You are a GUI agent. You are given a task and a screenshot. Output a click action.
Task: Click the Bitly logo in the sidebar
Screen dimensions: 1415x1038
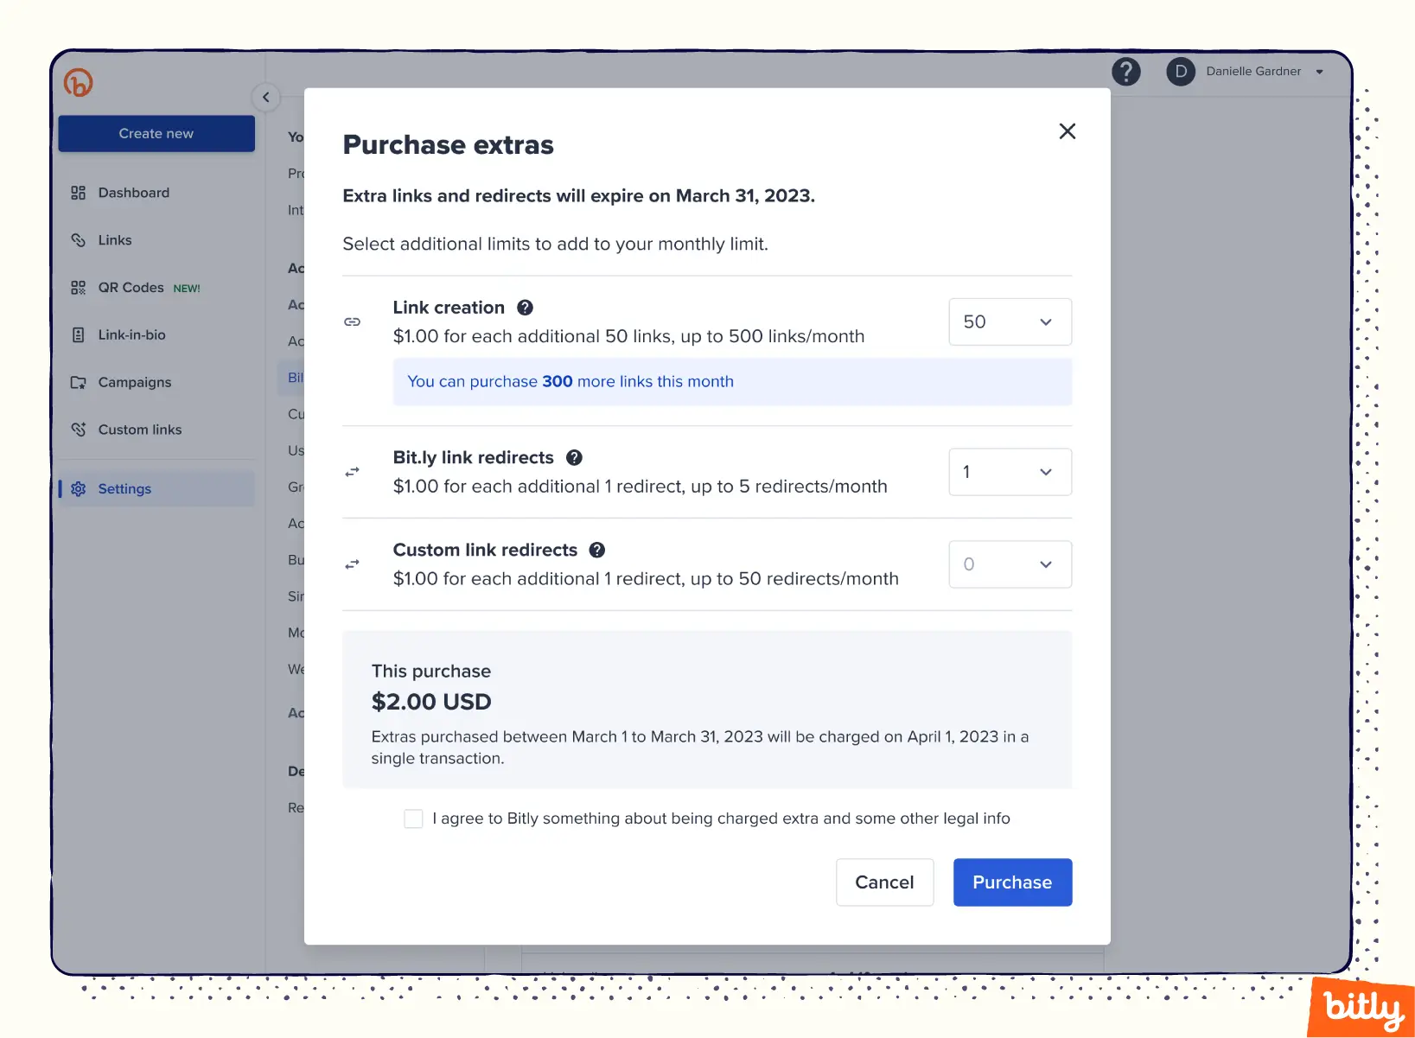coord(78,83)
